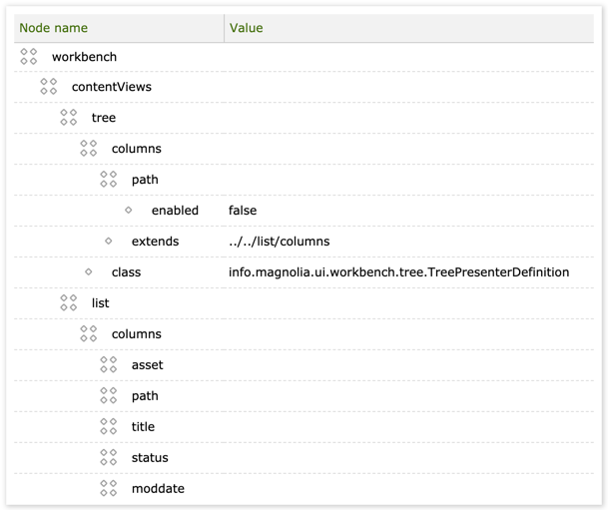Click node icon of columns under list
Image resolution: width=608 pixels, height=510 pixels.
[x=89, y=333]
